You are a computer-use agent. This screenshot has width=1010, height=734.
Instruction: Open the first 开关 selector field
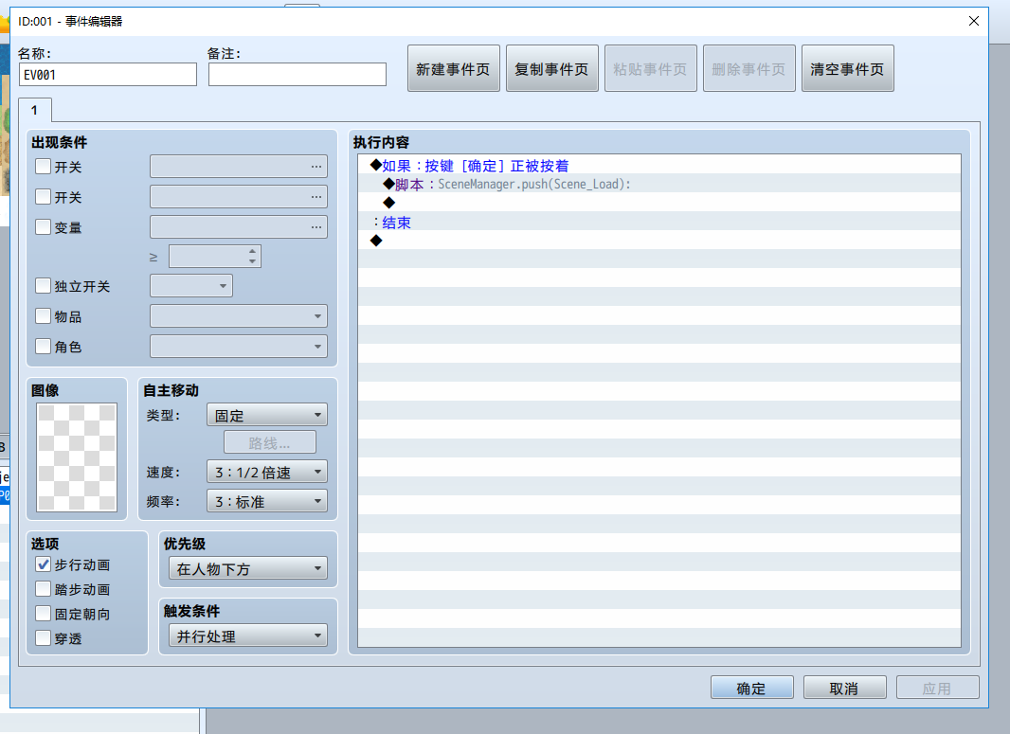pyautogui.click(x=239, y=166)
